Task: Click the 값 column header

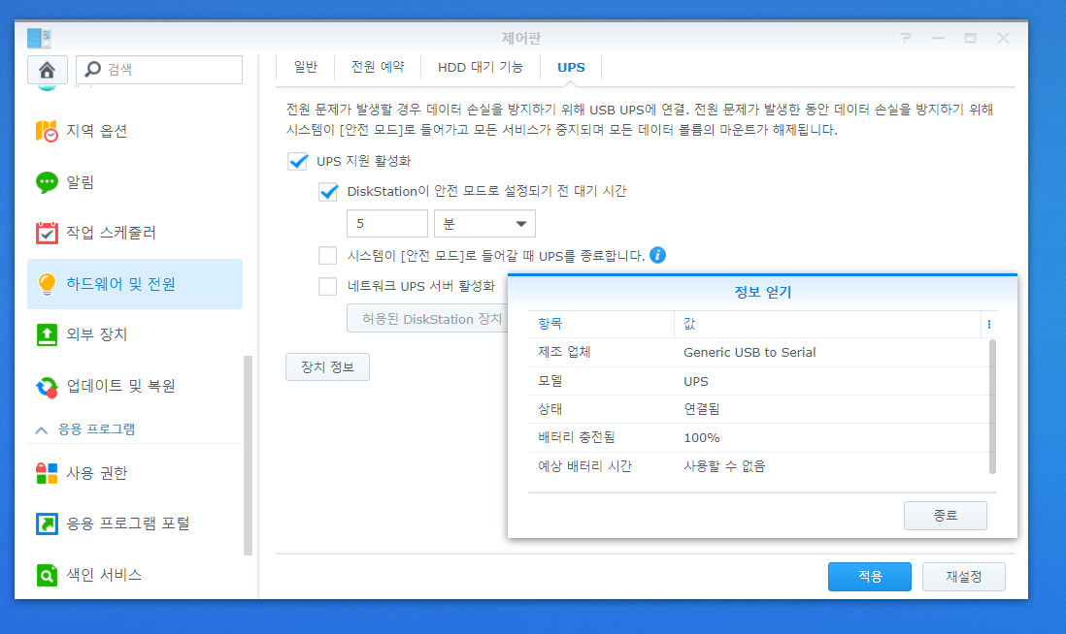Action: click(827, 325)
